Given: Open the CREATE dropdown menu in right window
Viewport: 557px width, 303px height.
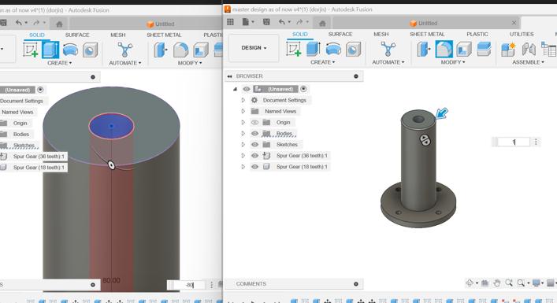Looking at the screenshot, I should [x=322, y=62].
